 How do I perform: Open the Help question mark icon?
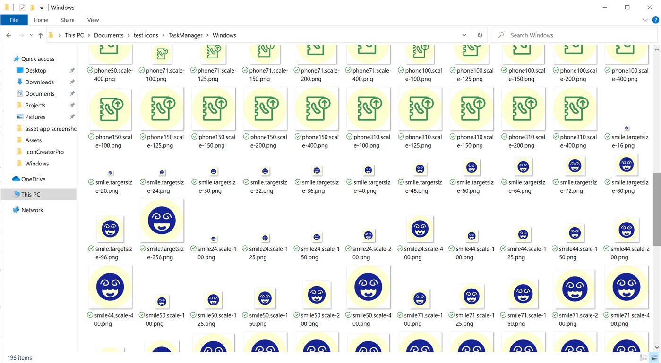click(655, 20)
